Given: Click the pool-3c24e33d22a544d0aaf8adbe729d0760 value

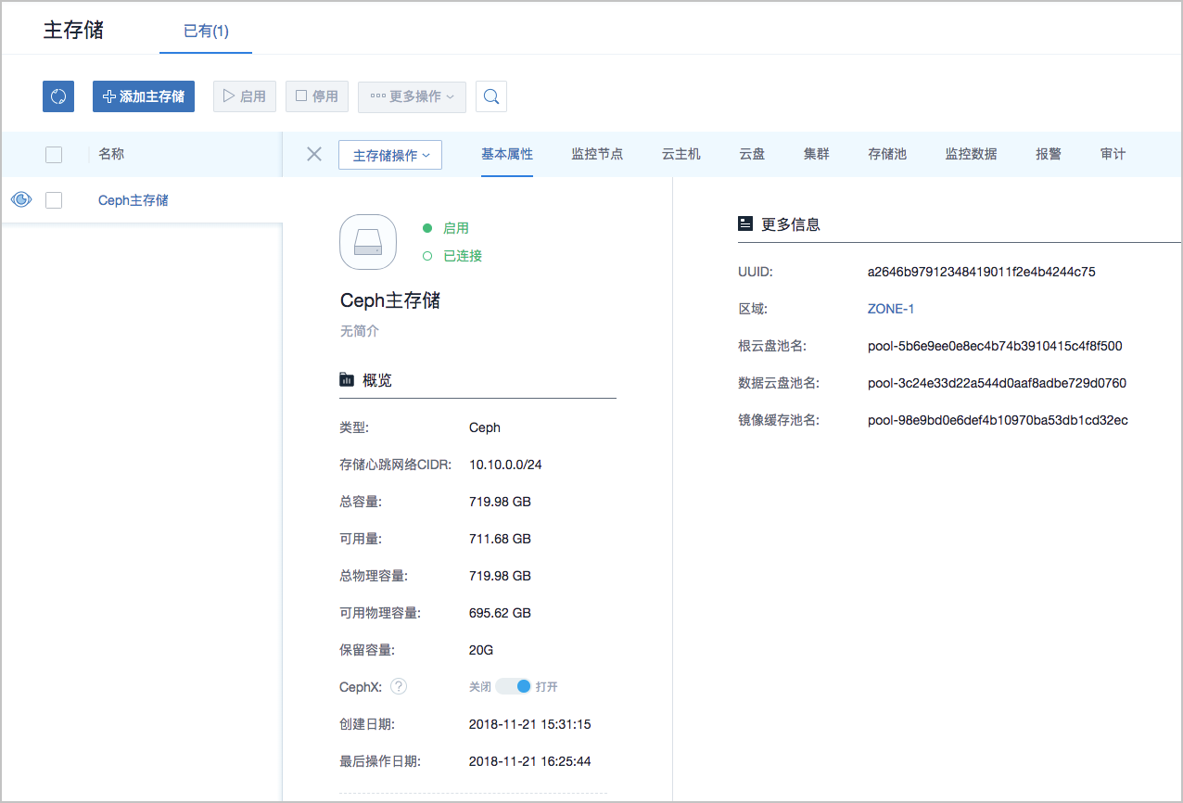Looking at the screenshot, I should point(997,383).
